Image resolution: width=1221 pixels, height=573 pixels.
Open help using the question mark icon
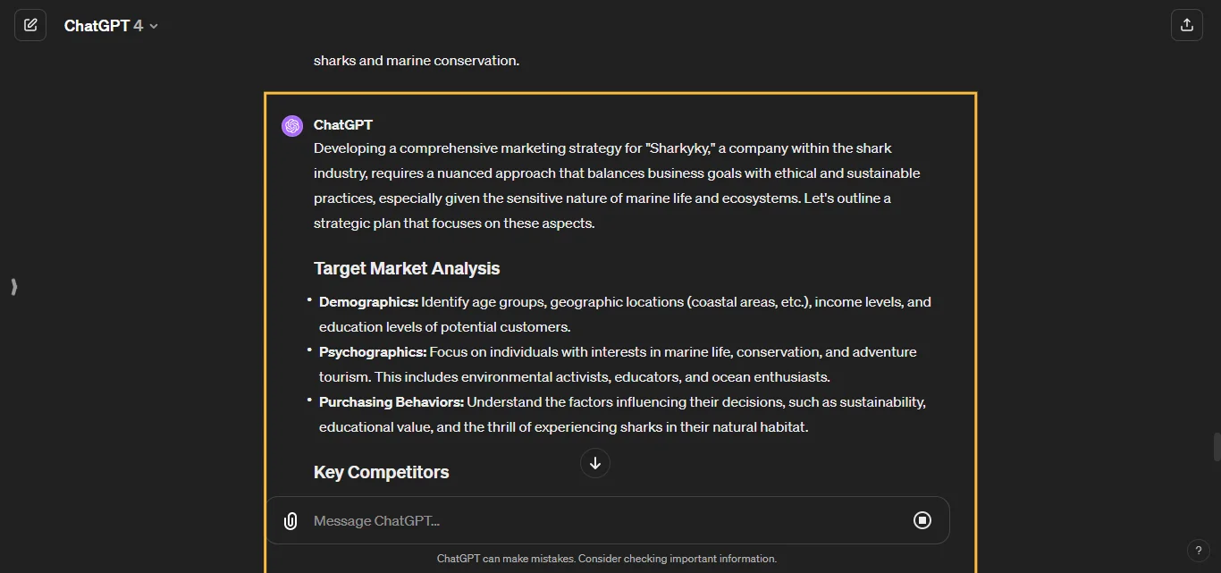click(1199, 551)
